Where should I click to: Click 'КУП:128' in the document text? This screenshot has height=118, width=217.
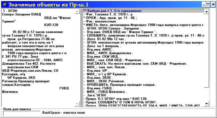[51, 25]
